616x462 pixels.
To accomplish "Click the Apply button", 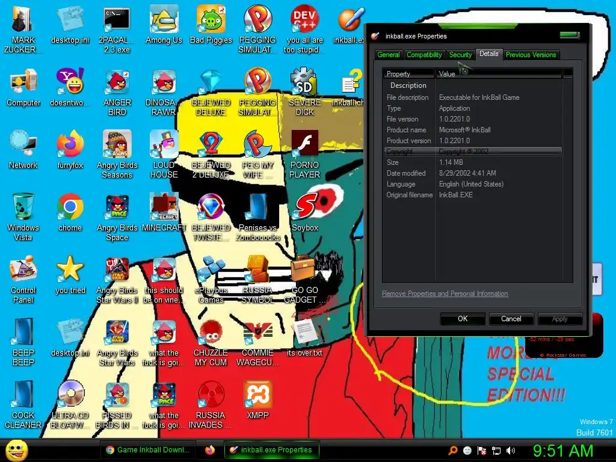I will point(560,319).
